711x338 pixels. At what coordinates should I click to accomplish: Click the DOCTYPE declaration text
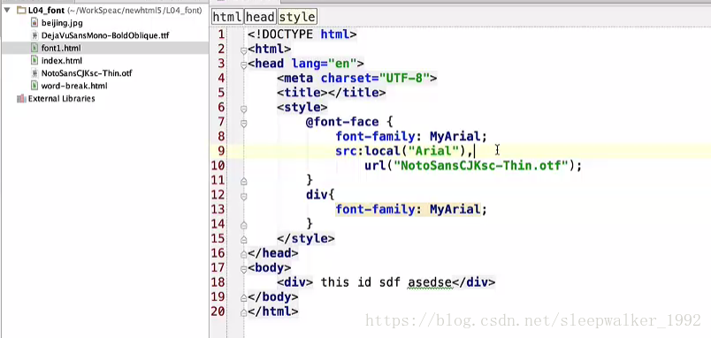tap(302, 34)
